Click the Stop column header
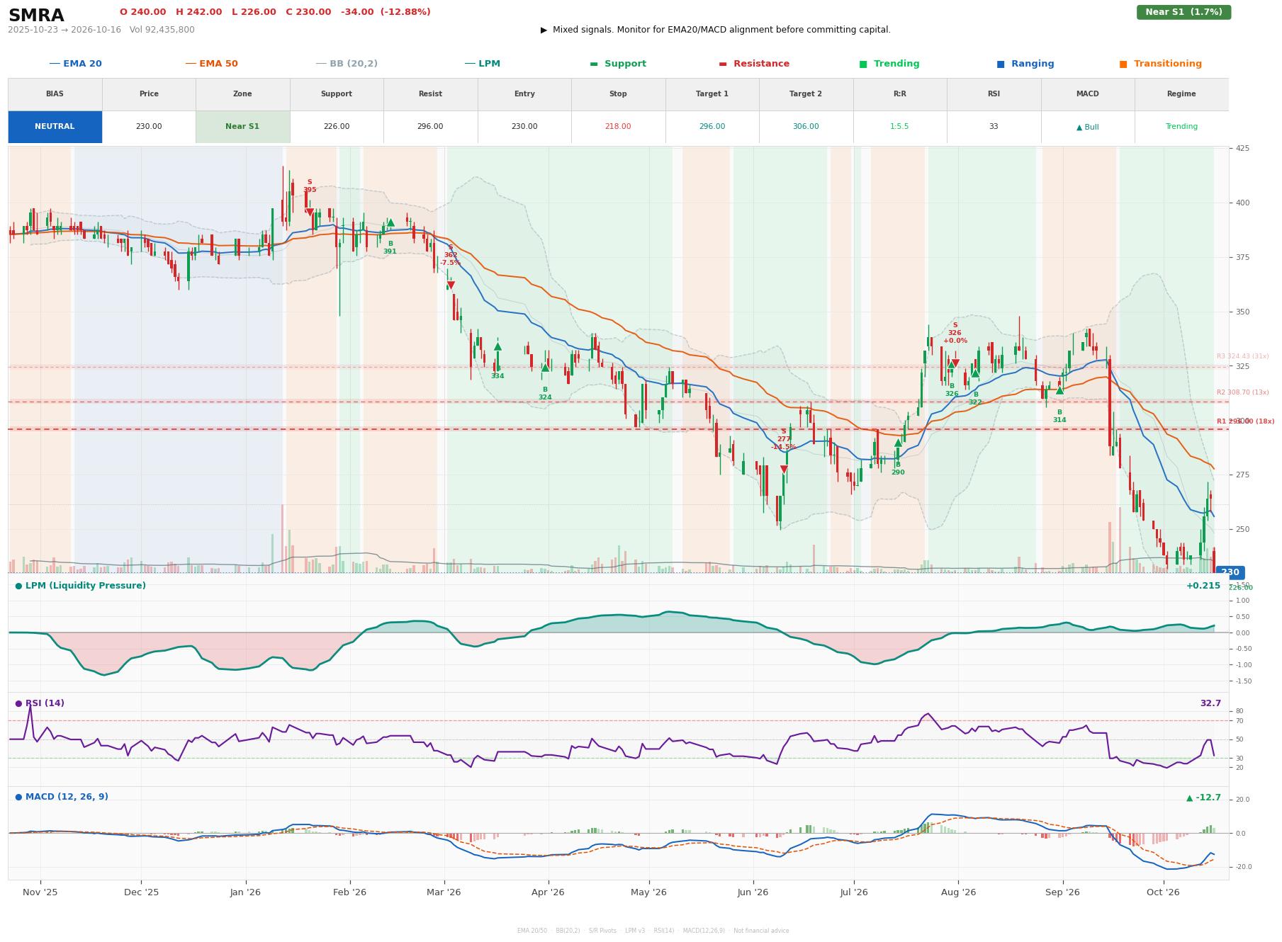 tap(618, 94)
